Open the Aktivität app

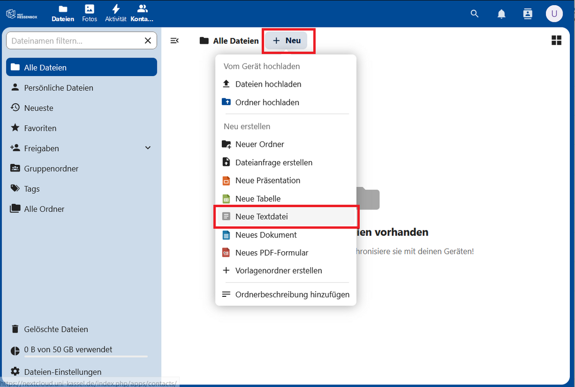(x=116, y=13)
